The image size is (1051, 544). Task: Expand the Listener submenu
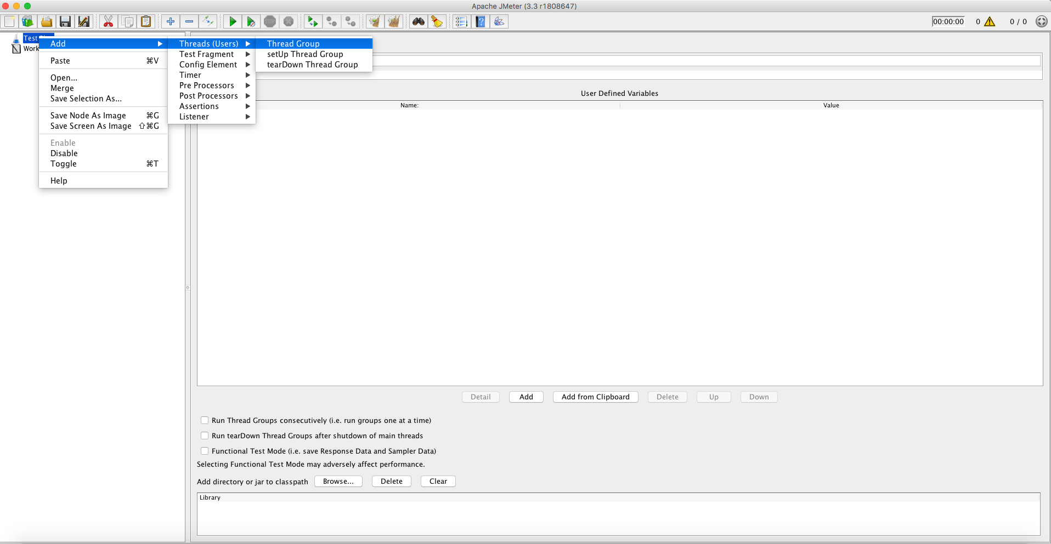tap(212, 117)
